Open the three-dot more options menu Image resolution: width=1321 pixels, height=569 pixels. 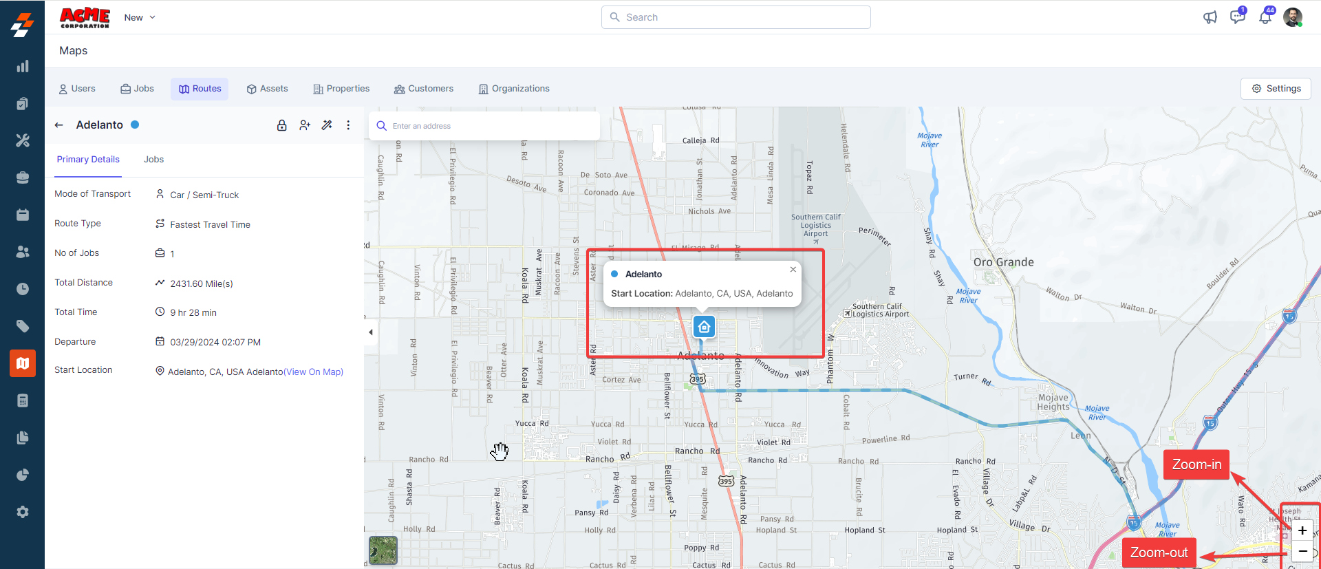click(348, 125)
